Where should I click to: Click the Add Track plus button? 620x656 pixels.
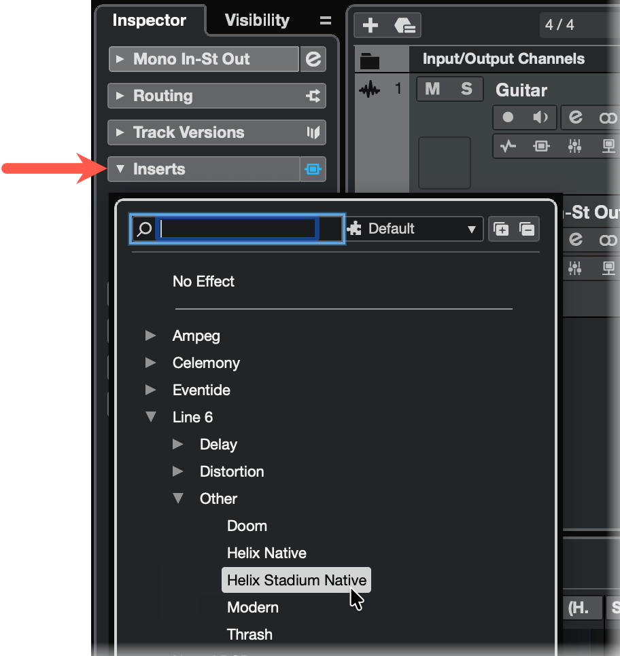371,25
